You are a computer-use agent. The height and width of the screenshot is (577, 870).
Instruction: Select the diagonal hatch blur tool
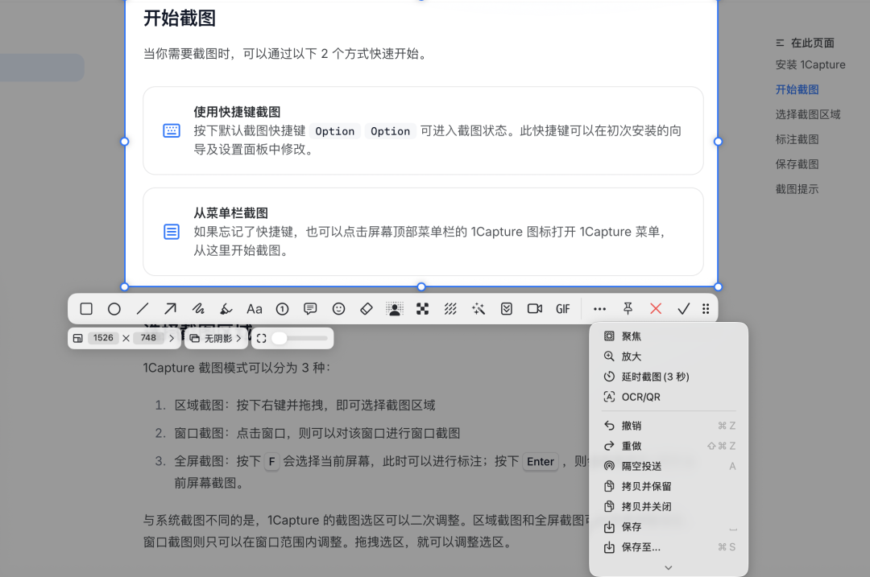tap(450, 309)
